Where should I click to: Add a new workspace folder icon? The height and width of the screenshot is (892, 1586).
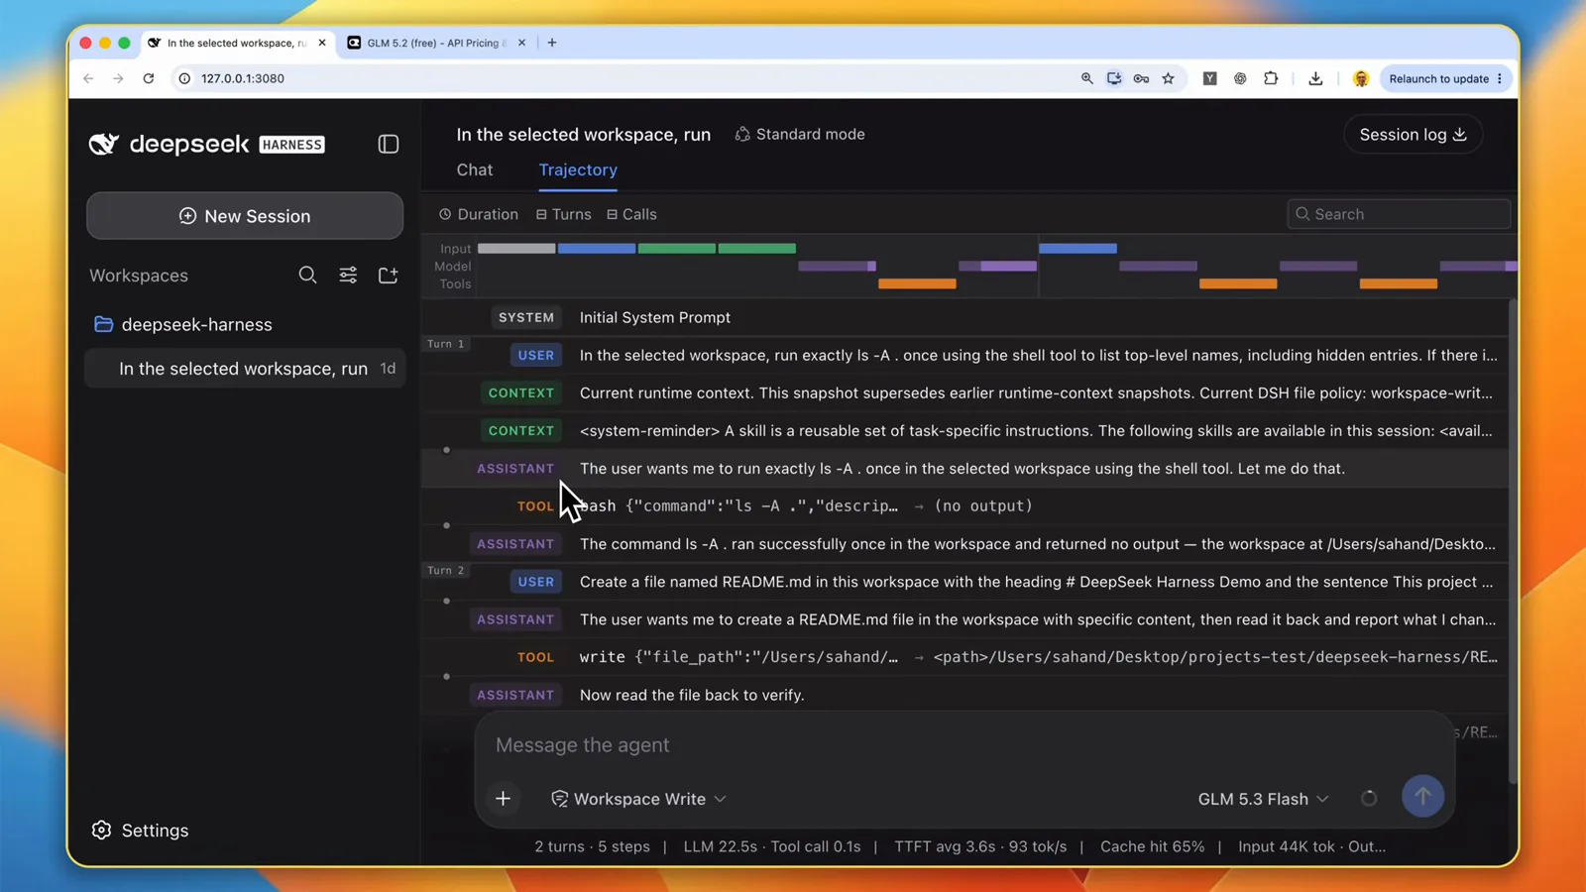click(x=389, y=275)
